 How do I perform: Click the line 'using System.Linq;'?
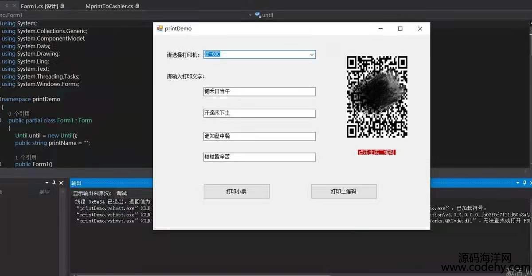tap(25, 61)
